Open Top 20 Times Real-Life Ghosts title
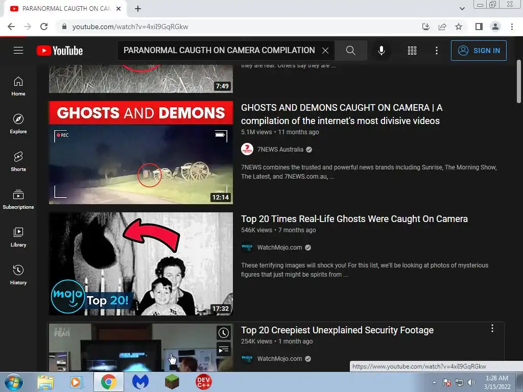Image resolution: width=523 pixels, height=392 pixels. point(354,219)
